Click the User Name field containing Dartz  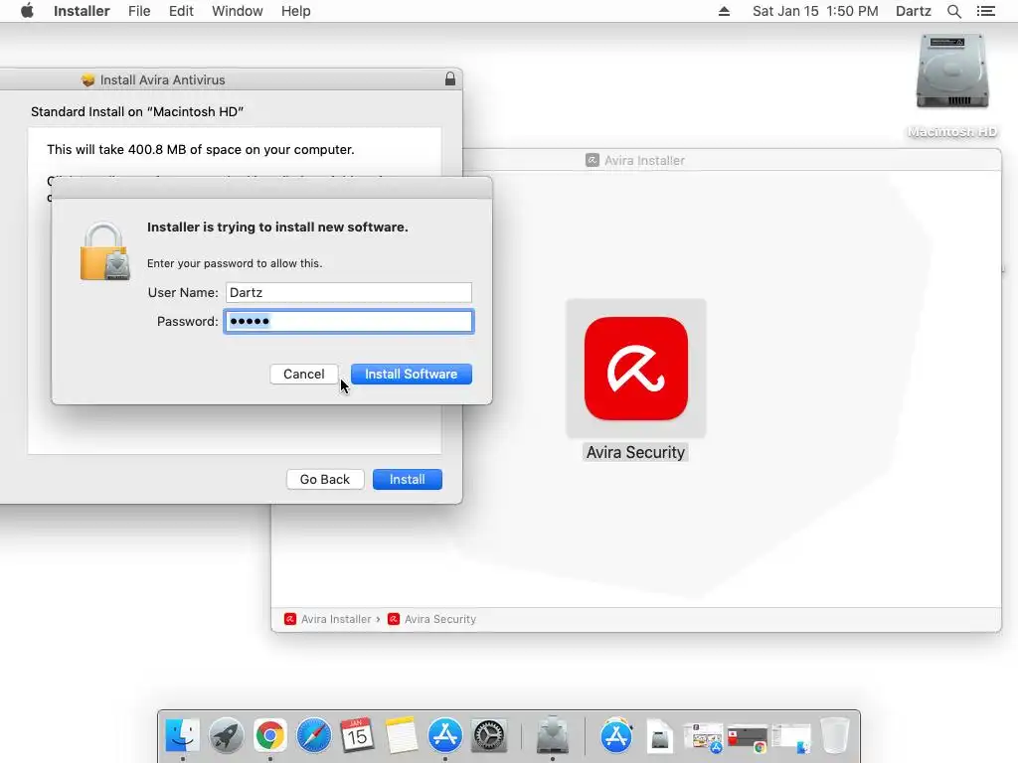pyautogui.click(x=349, y=292)
